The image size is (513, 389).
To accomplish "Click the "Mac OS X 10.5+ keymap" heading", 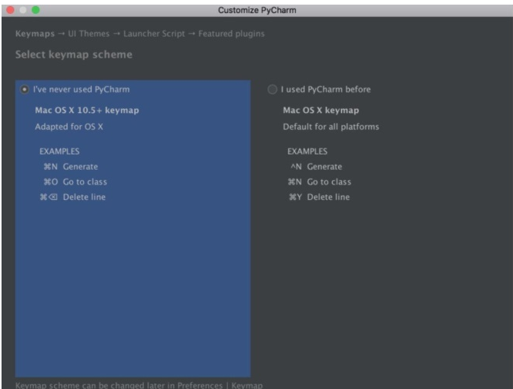I will coord(87,110).
